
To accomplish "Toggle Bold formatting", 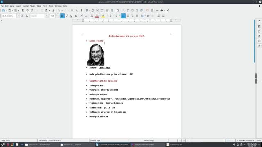I will pos(62,16).
